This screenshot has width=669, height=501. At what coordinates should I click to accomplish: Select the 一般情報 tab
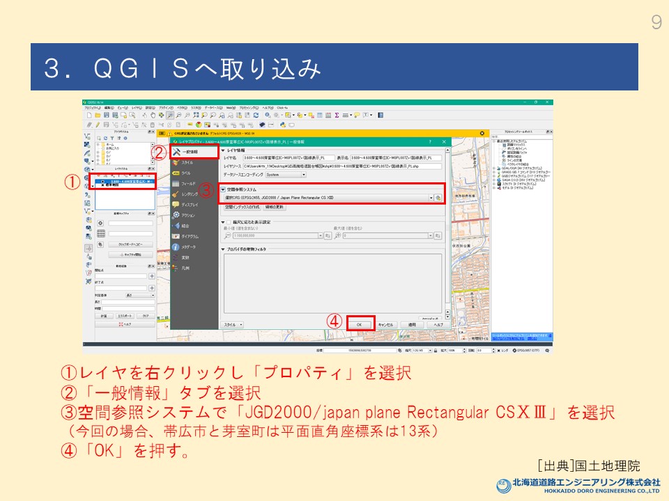pyautogui.click(x=188, y=151)
